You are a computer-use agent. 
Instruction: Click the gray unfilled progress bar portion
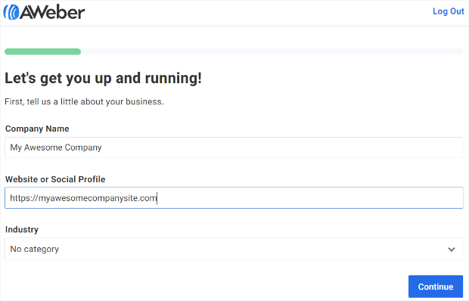click(272, 51)
